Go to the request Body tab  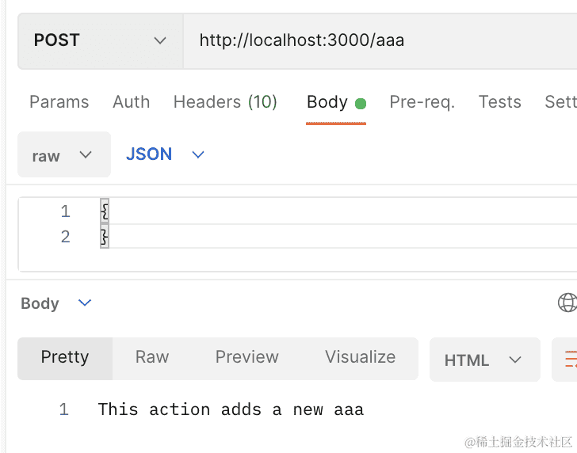pyautogui.click(x=327, y=102)
